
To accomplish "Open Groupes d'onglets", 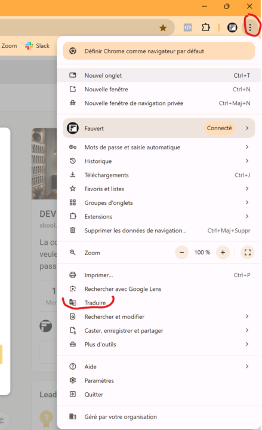I will tap(159, 202).
